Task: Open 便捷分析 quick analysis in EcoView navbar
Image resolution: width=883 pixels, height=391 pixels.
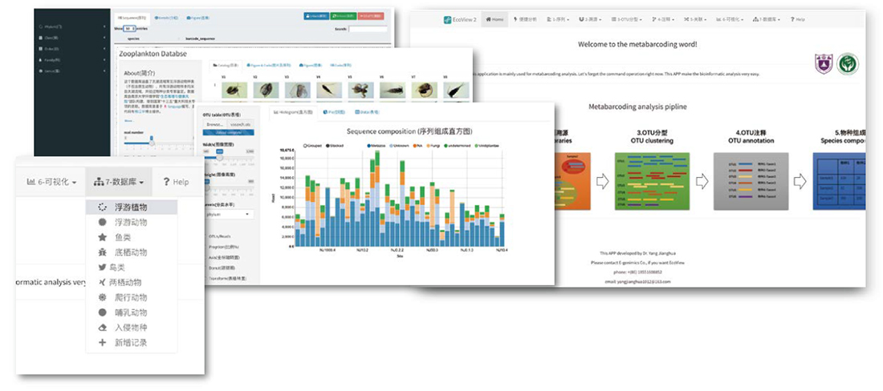Action: click(x=524, y=19)
